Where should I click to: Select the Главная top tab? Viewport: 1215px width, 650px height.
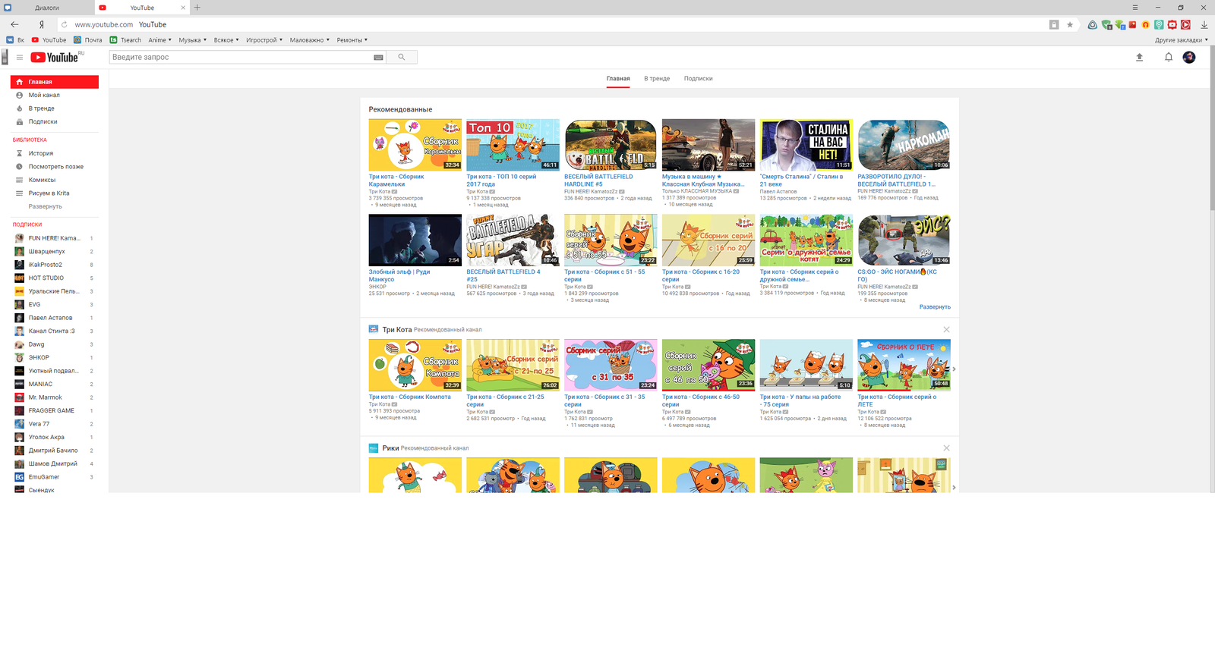coord(618,78)
